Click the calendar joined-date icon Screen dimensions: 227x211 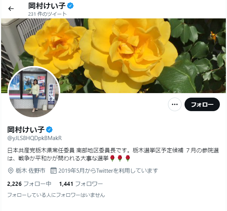pyautogui.click(x=53, y=171)
